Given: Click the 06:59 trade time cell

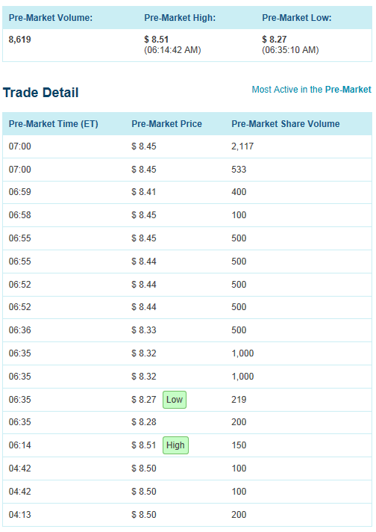Looking at the screenshot, I should click(x=19, y=192).
